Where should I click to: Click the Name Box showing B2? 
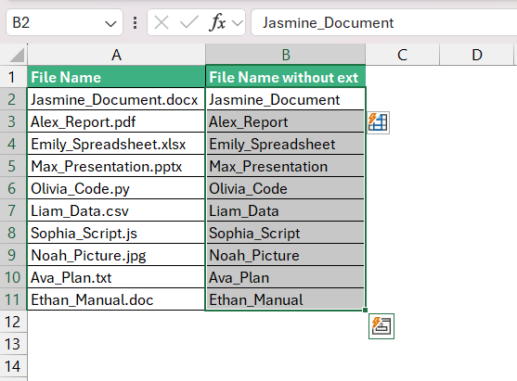click(x=64, y=23)
